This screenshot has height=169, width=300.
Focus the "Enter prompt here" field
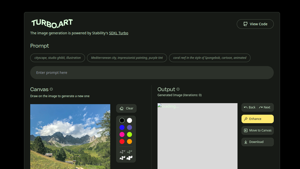152,73
